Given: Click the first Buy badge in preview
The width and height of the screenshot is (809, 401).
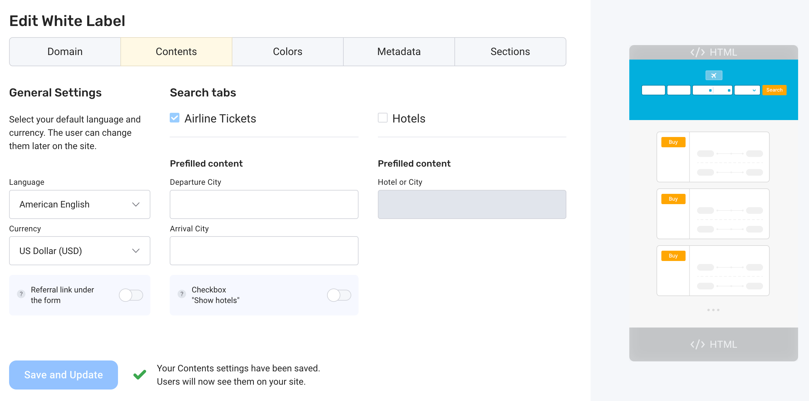Looking at the screenshot, I should 673,142.
